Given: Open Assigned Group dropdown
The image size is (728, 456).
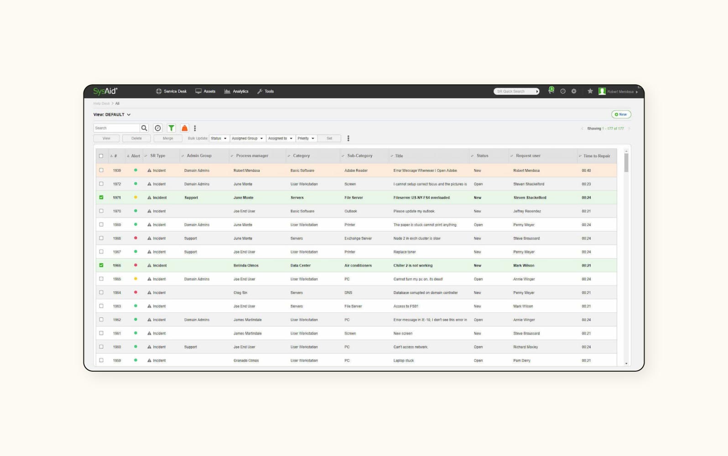Looking at the screenshot, I should point(247,138).
